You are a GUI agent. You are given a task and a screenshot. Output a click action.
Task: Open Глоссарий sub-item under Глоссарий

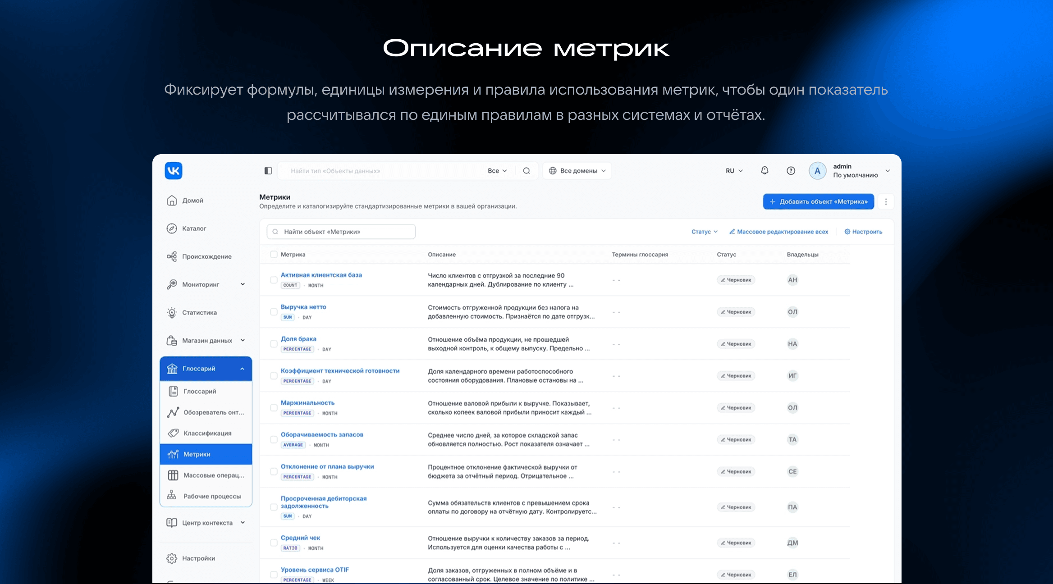[x=206, y=392]
